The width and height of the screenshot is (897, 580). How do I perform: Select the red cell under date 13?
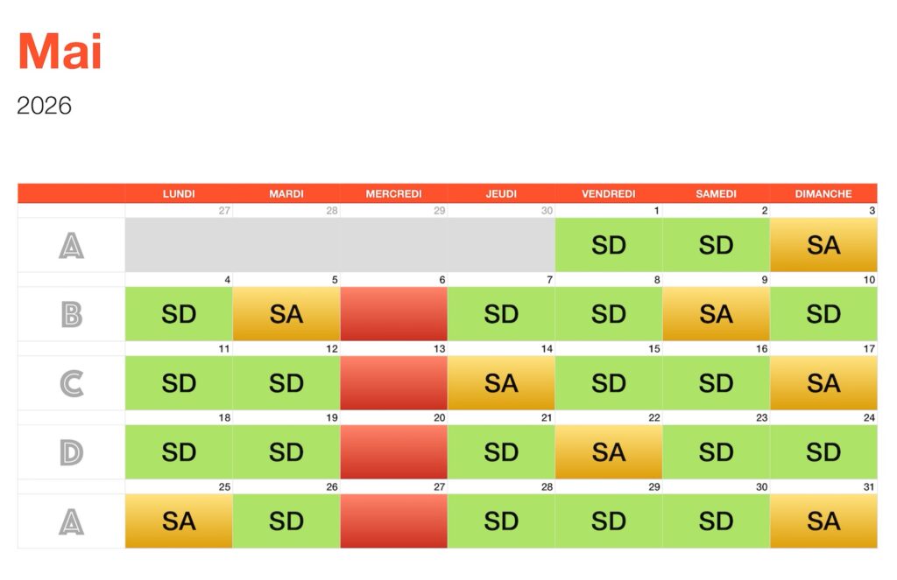(393, 383)
